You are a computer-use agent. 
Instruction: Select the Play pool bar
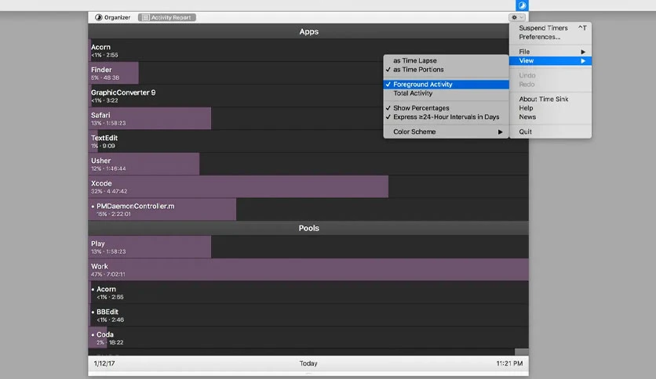[150, 247]
